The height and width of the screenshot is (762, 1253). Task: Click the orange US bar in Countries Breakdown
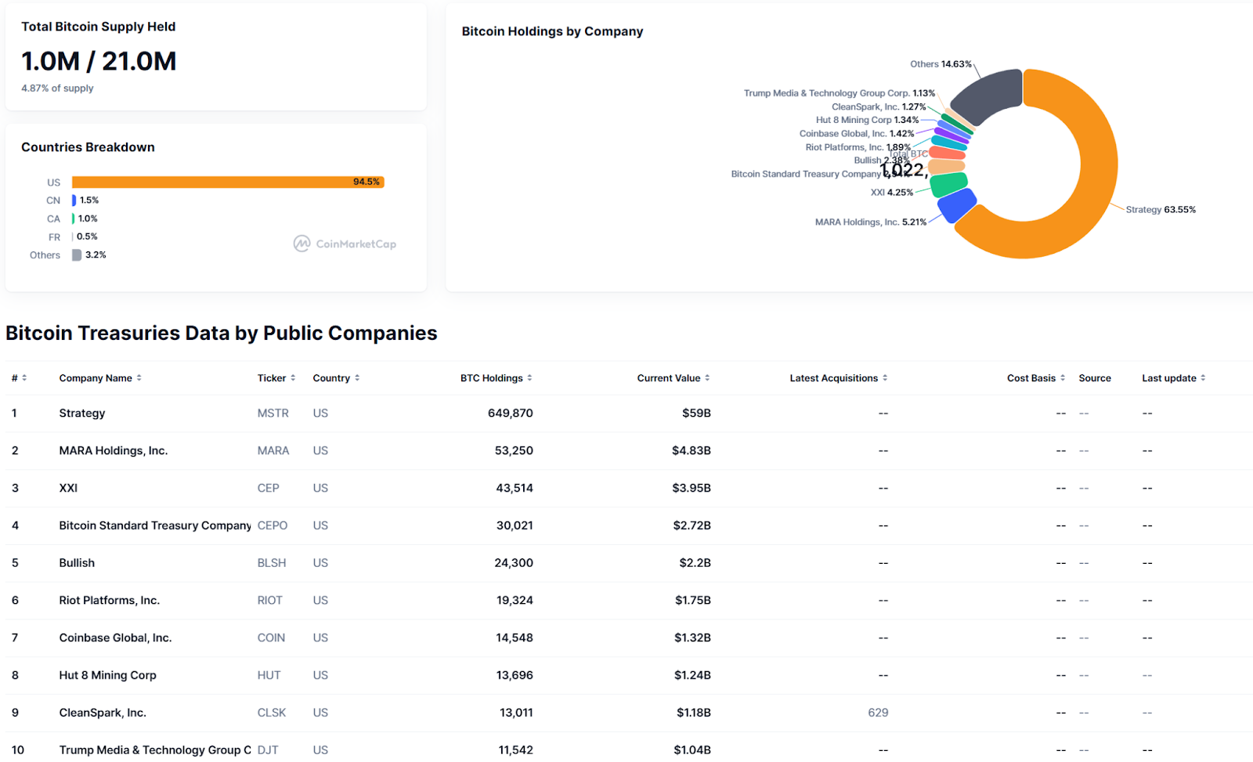click(x=227, y=182)
